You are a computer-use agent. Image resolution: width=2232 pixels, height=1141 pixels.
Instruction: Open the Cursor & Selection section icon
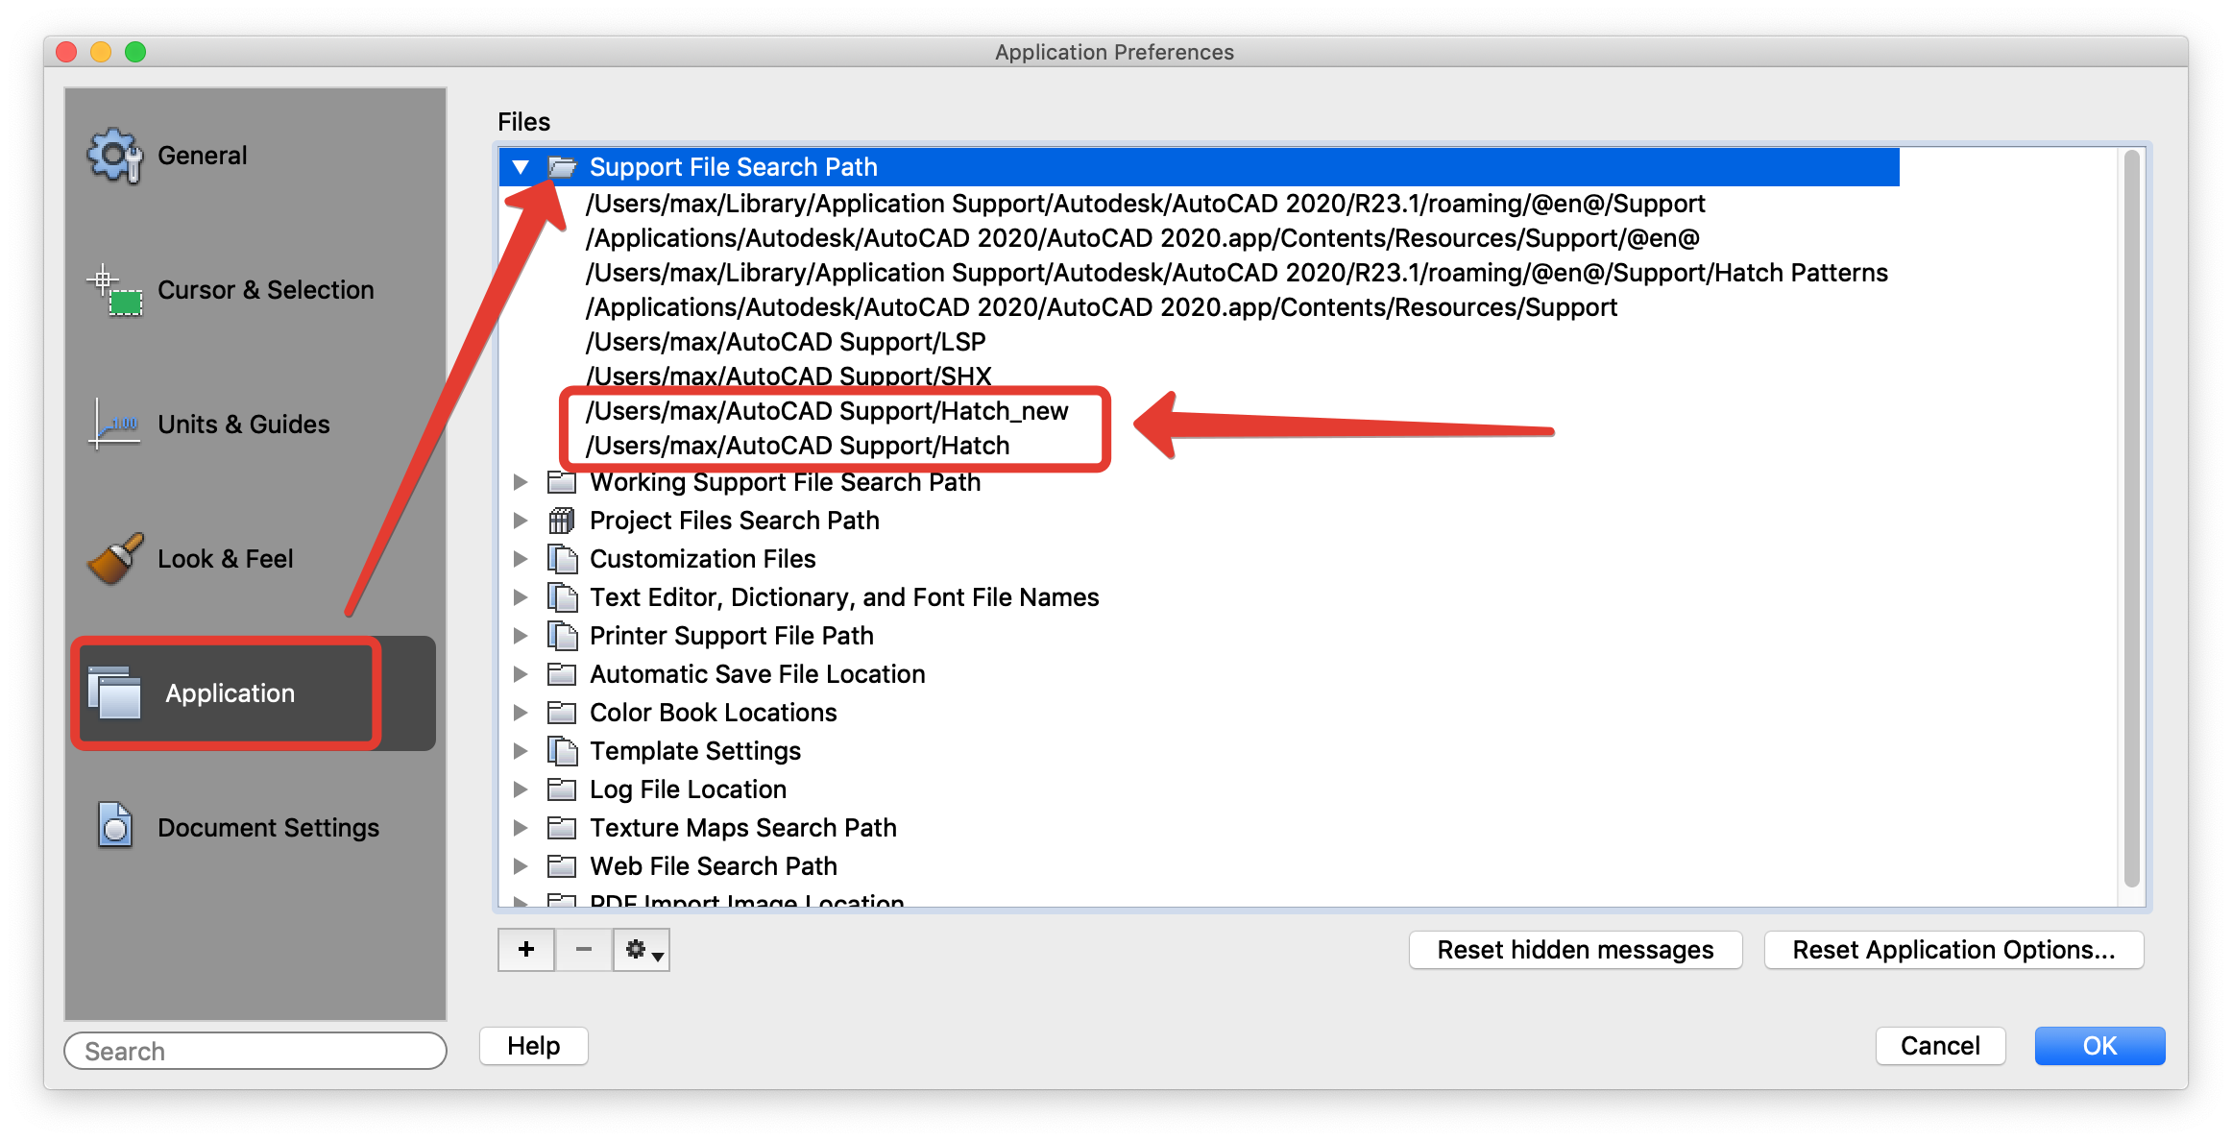[112, 289]
